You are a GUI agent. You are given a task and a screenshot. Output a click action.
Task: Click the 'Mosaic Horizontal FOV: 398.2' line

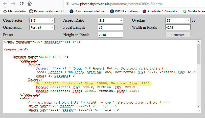click(x=85, y=87)
